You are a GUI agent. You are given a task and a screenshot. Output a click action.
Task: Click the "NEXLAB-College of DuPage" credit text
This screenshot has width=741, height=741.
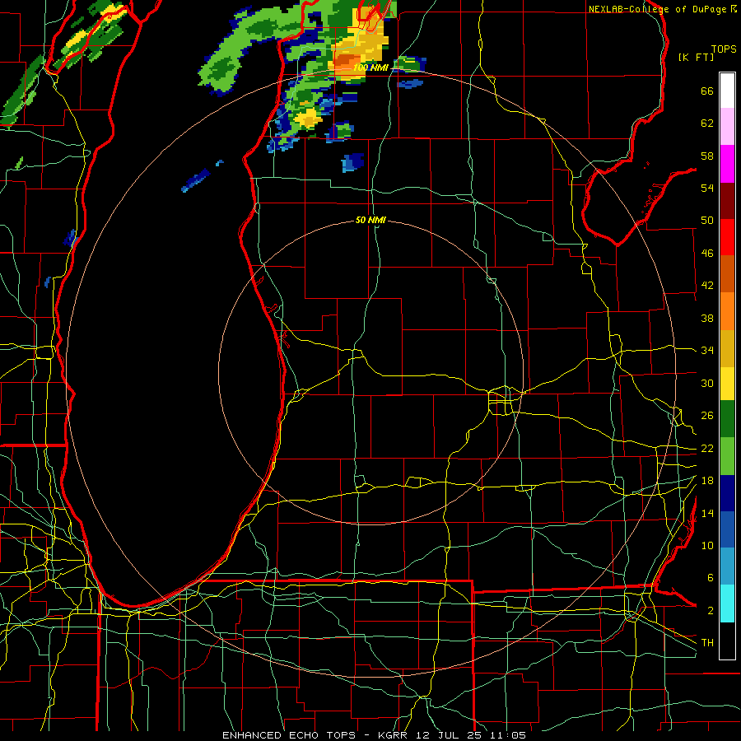pyautogui.click(x=658, y=8)
